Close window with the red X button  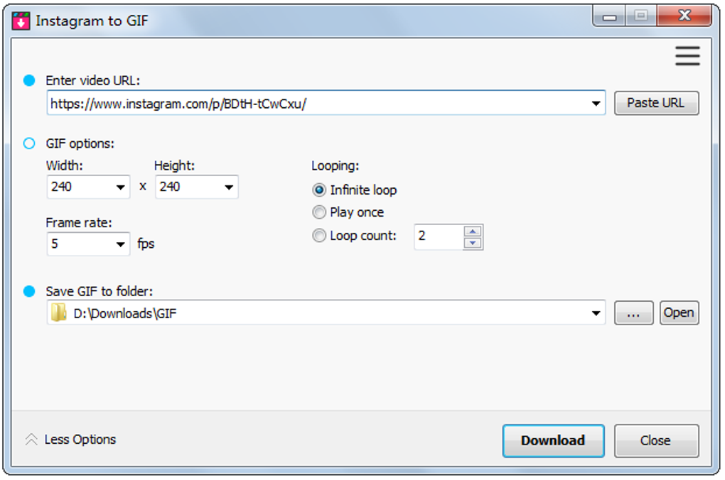pos(684,16)
